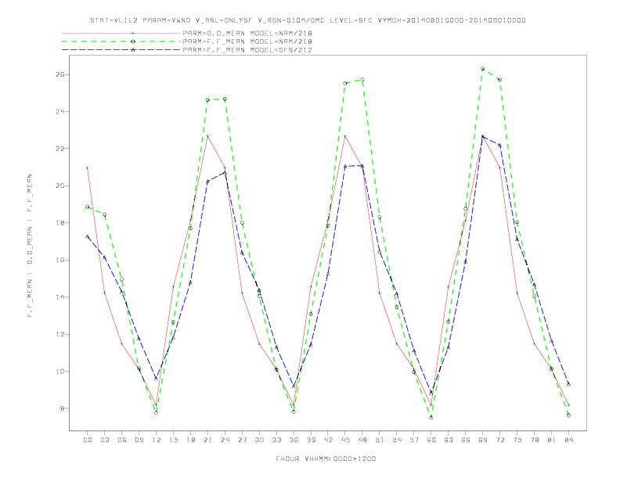The height and width of the screenshot is (479, 620).
Task: Select legend entry PARM=O.O_MEAN MODEL=NAM/218
Action: (247, 34)
